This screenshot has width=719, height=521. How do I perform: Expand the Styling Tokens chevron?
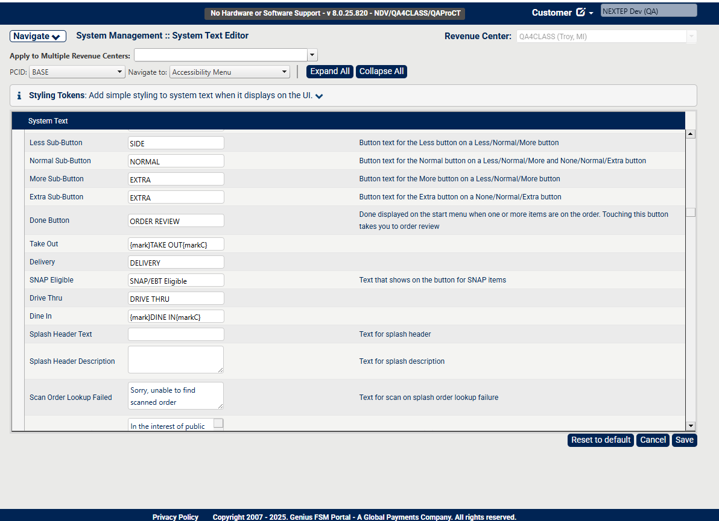pyautogui.click(x=319, y=96)
